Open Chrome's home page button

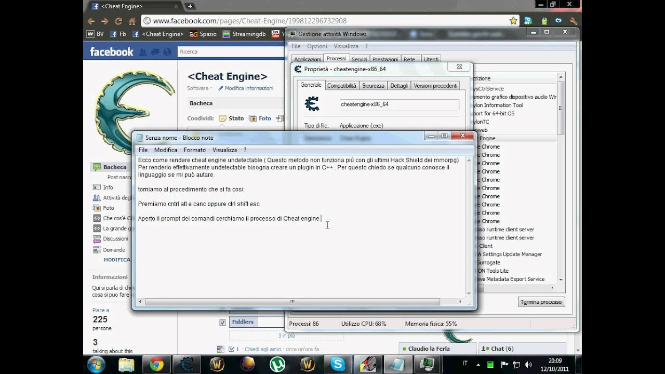click(x=132, y=21)
